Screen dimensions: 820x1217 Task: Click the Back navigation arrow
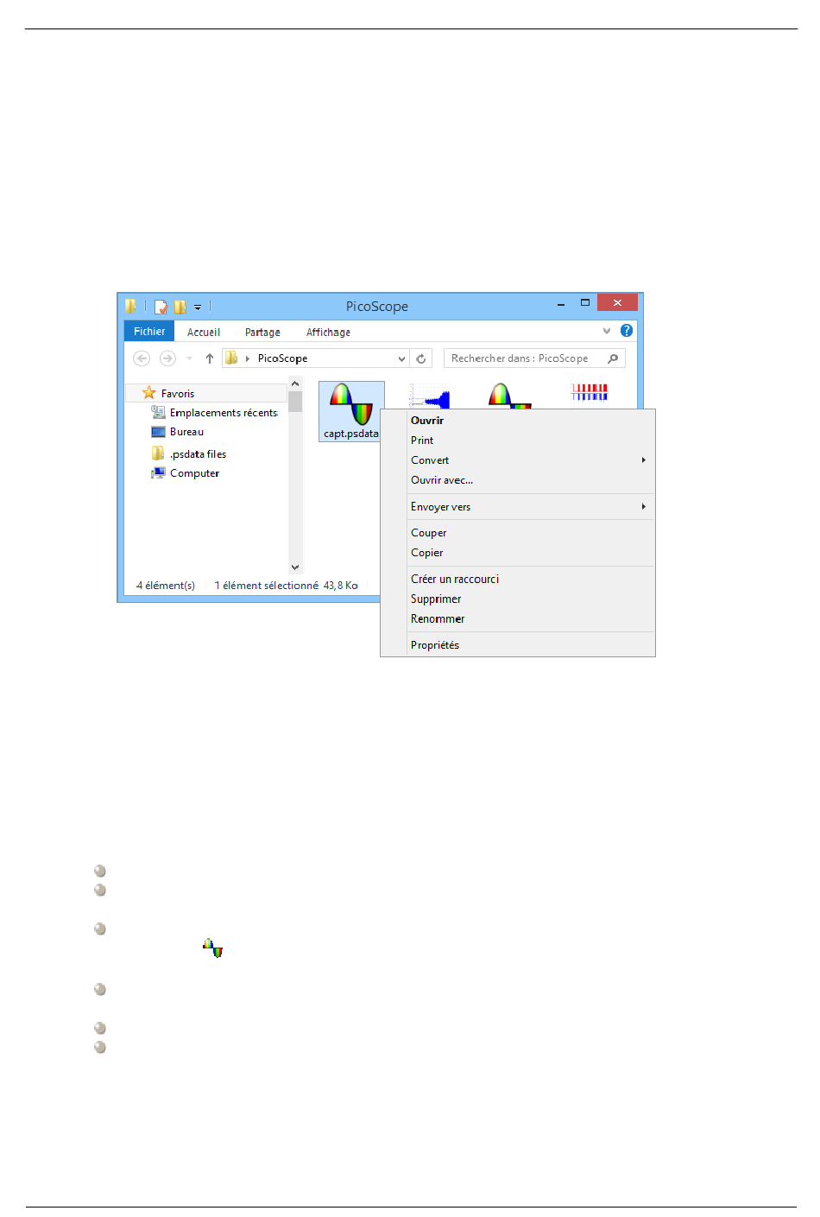coord(142,358)
